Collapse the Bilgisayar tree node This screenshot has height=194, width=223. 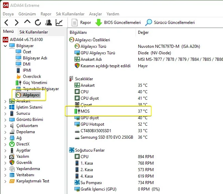click(x=5, y=46)
